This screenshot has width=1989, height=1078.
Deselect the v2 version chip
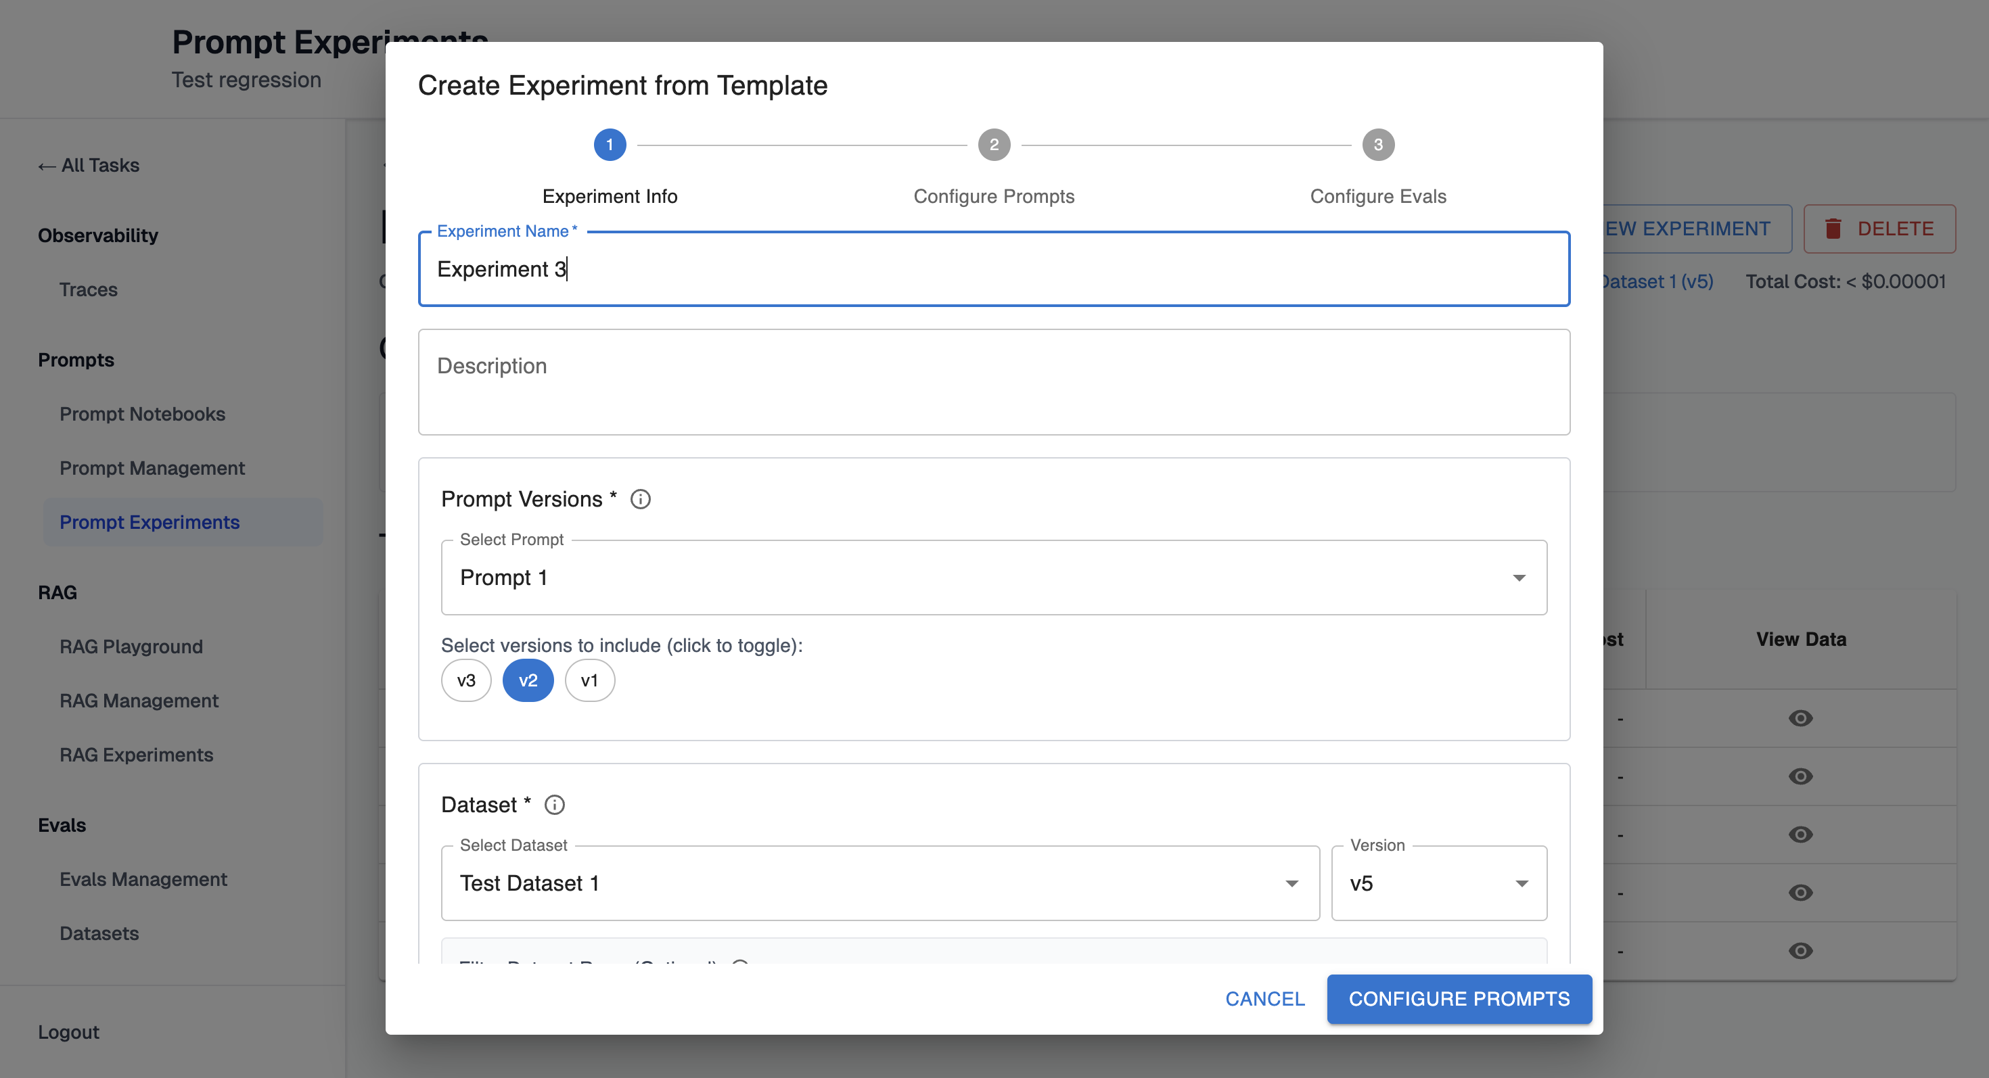pos(528,680)
